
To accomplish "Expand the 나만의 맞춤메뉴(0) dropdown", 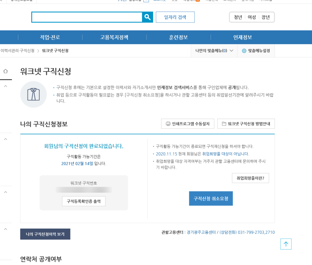I will click(214, 51).
